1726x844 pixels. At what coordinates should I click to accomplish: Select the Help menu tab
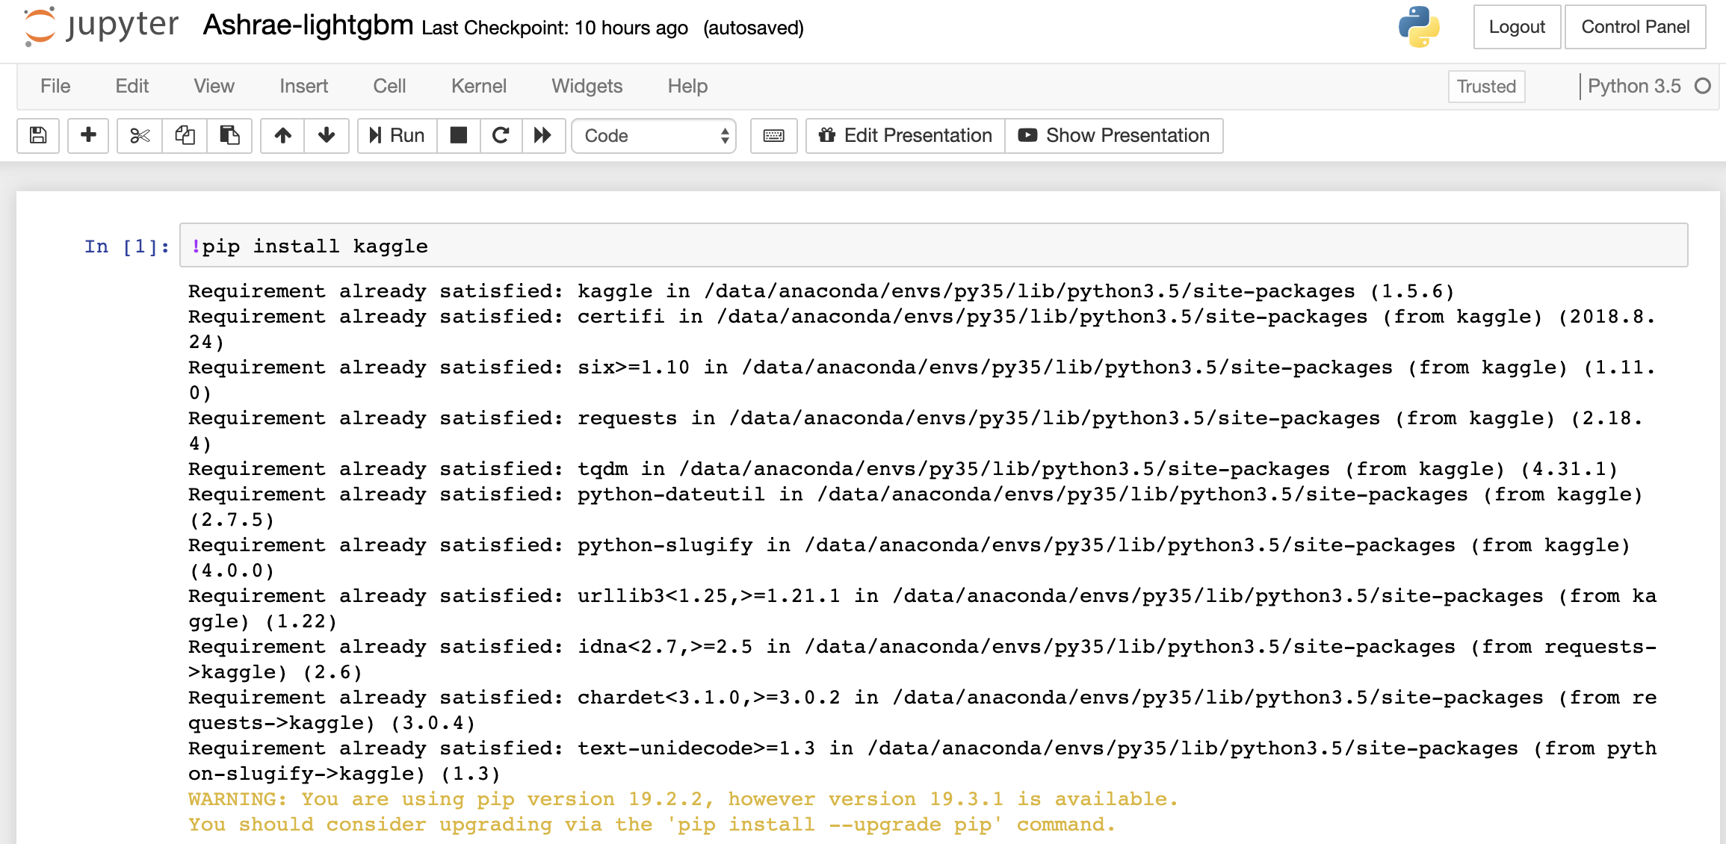[x=686, y=86]
